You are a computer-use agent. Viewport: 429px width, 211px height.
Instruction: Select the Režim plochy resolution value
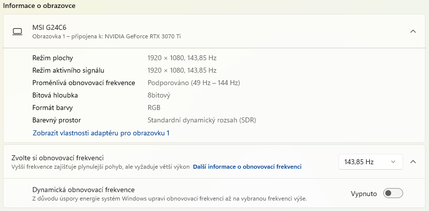(x=182, y=58)
